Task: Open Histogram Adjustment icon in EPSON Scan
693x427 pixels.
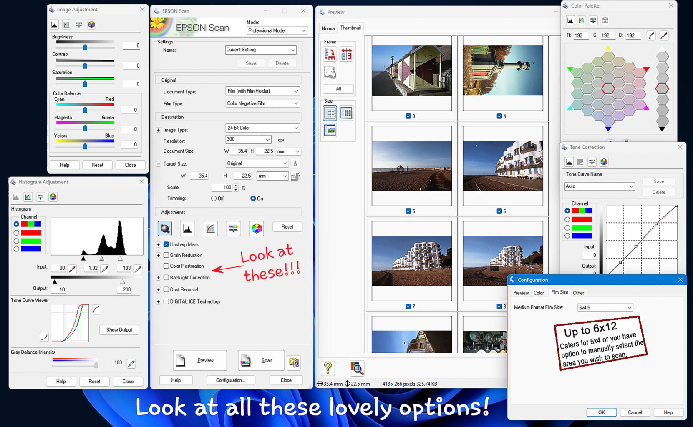Action: click(x=187, y=228)
